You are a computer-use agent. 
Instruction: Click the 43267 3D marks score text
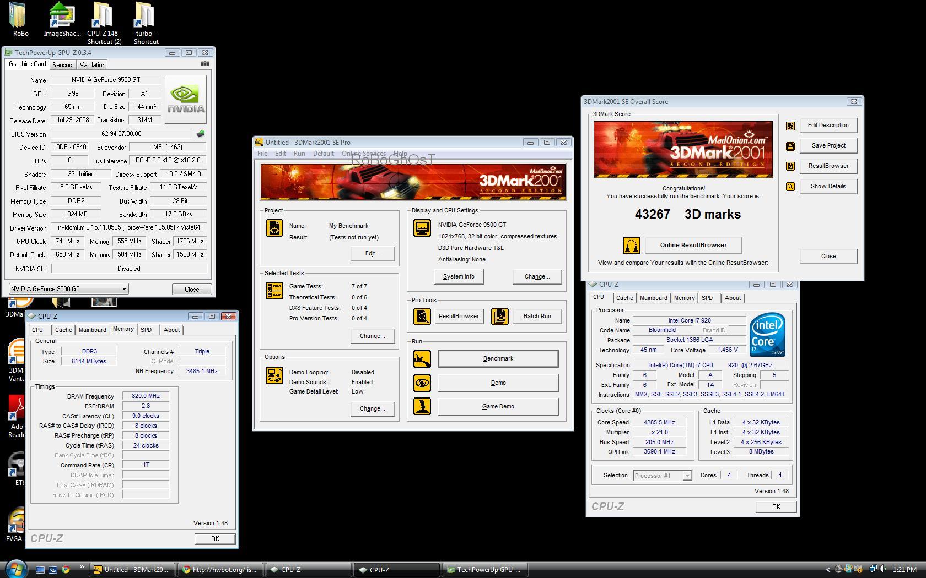pos(688,214)
